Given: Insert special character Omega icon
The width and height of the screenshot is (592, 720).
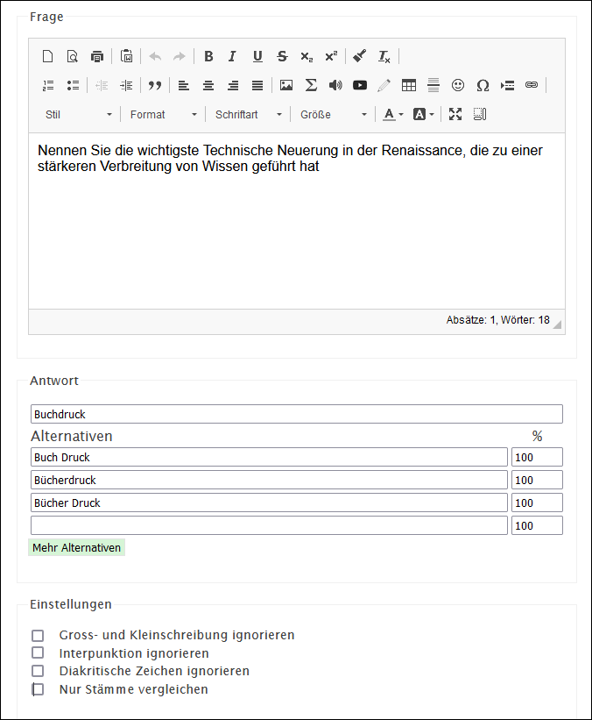Looking at the screenshot, I should 483,85.
